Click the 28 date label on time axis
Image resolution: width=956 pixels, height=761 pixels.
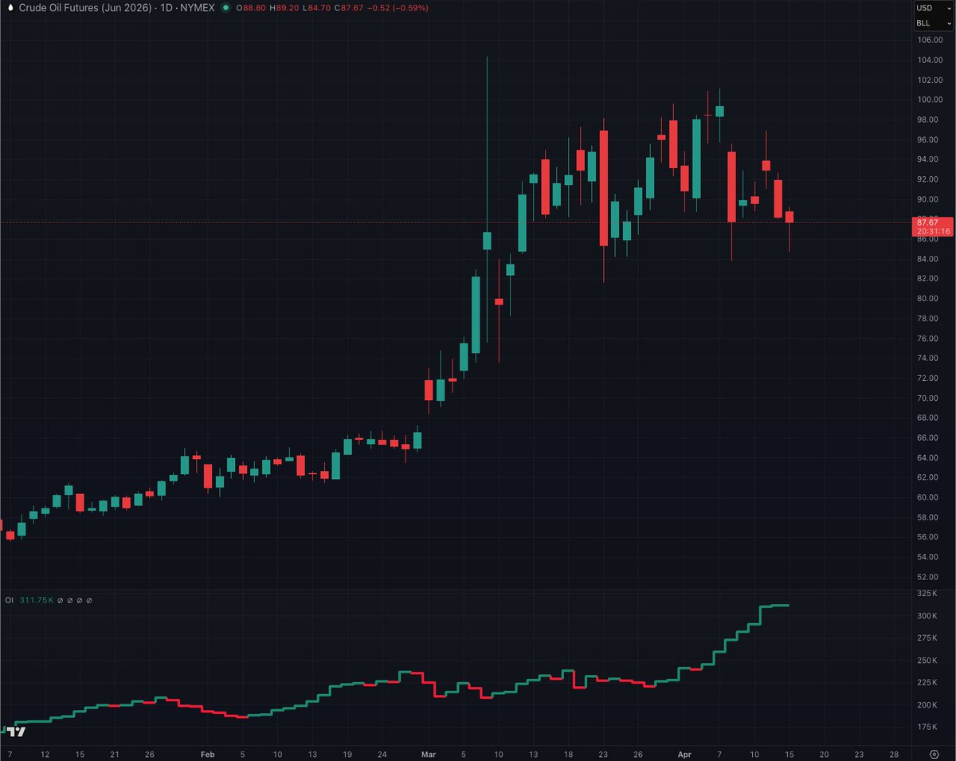coord(895,754)
